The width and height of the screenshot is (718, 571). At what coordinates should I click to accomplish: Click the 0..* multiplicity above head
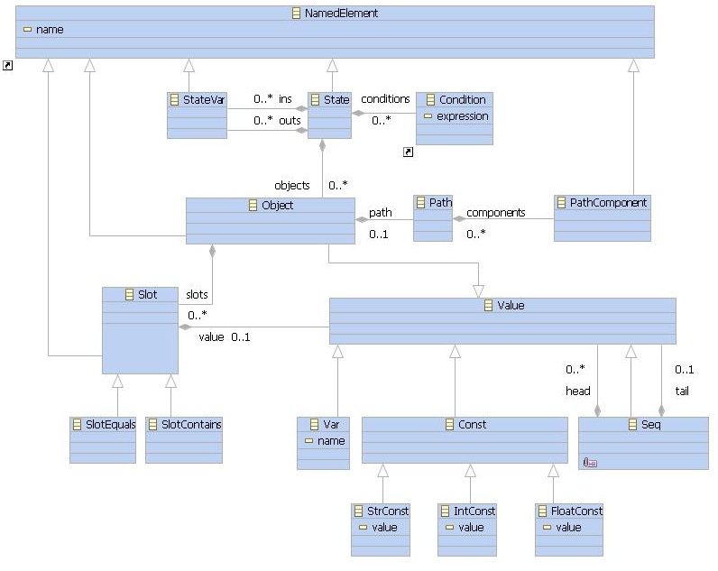(x=575, y=369)
